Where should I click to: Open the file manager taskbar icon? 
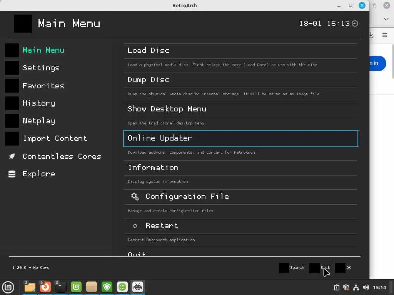(x=30, y=287)
